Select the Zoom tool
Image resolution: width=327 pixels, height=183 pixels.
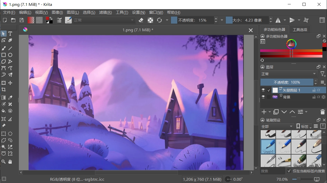(4, 162)
